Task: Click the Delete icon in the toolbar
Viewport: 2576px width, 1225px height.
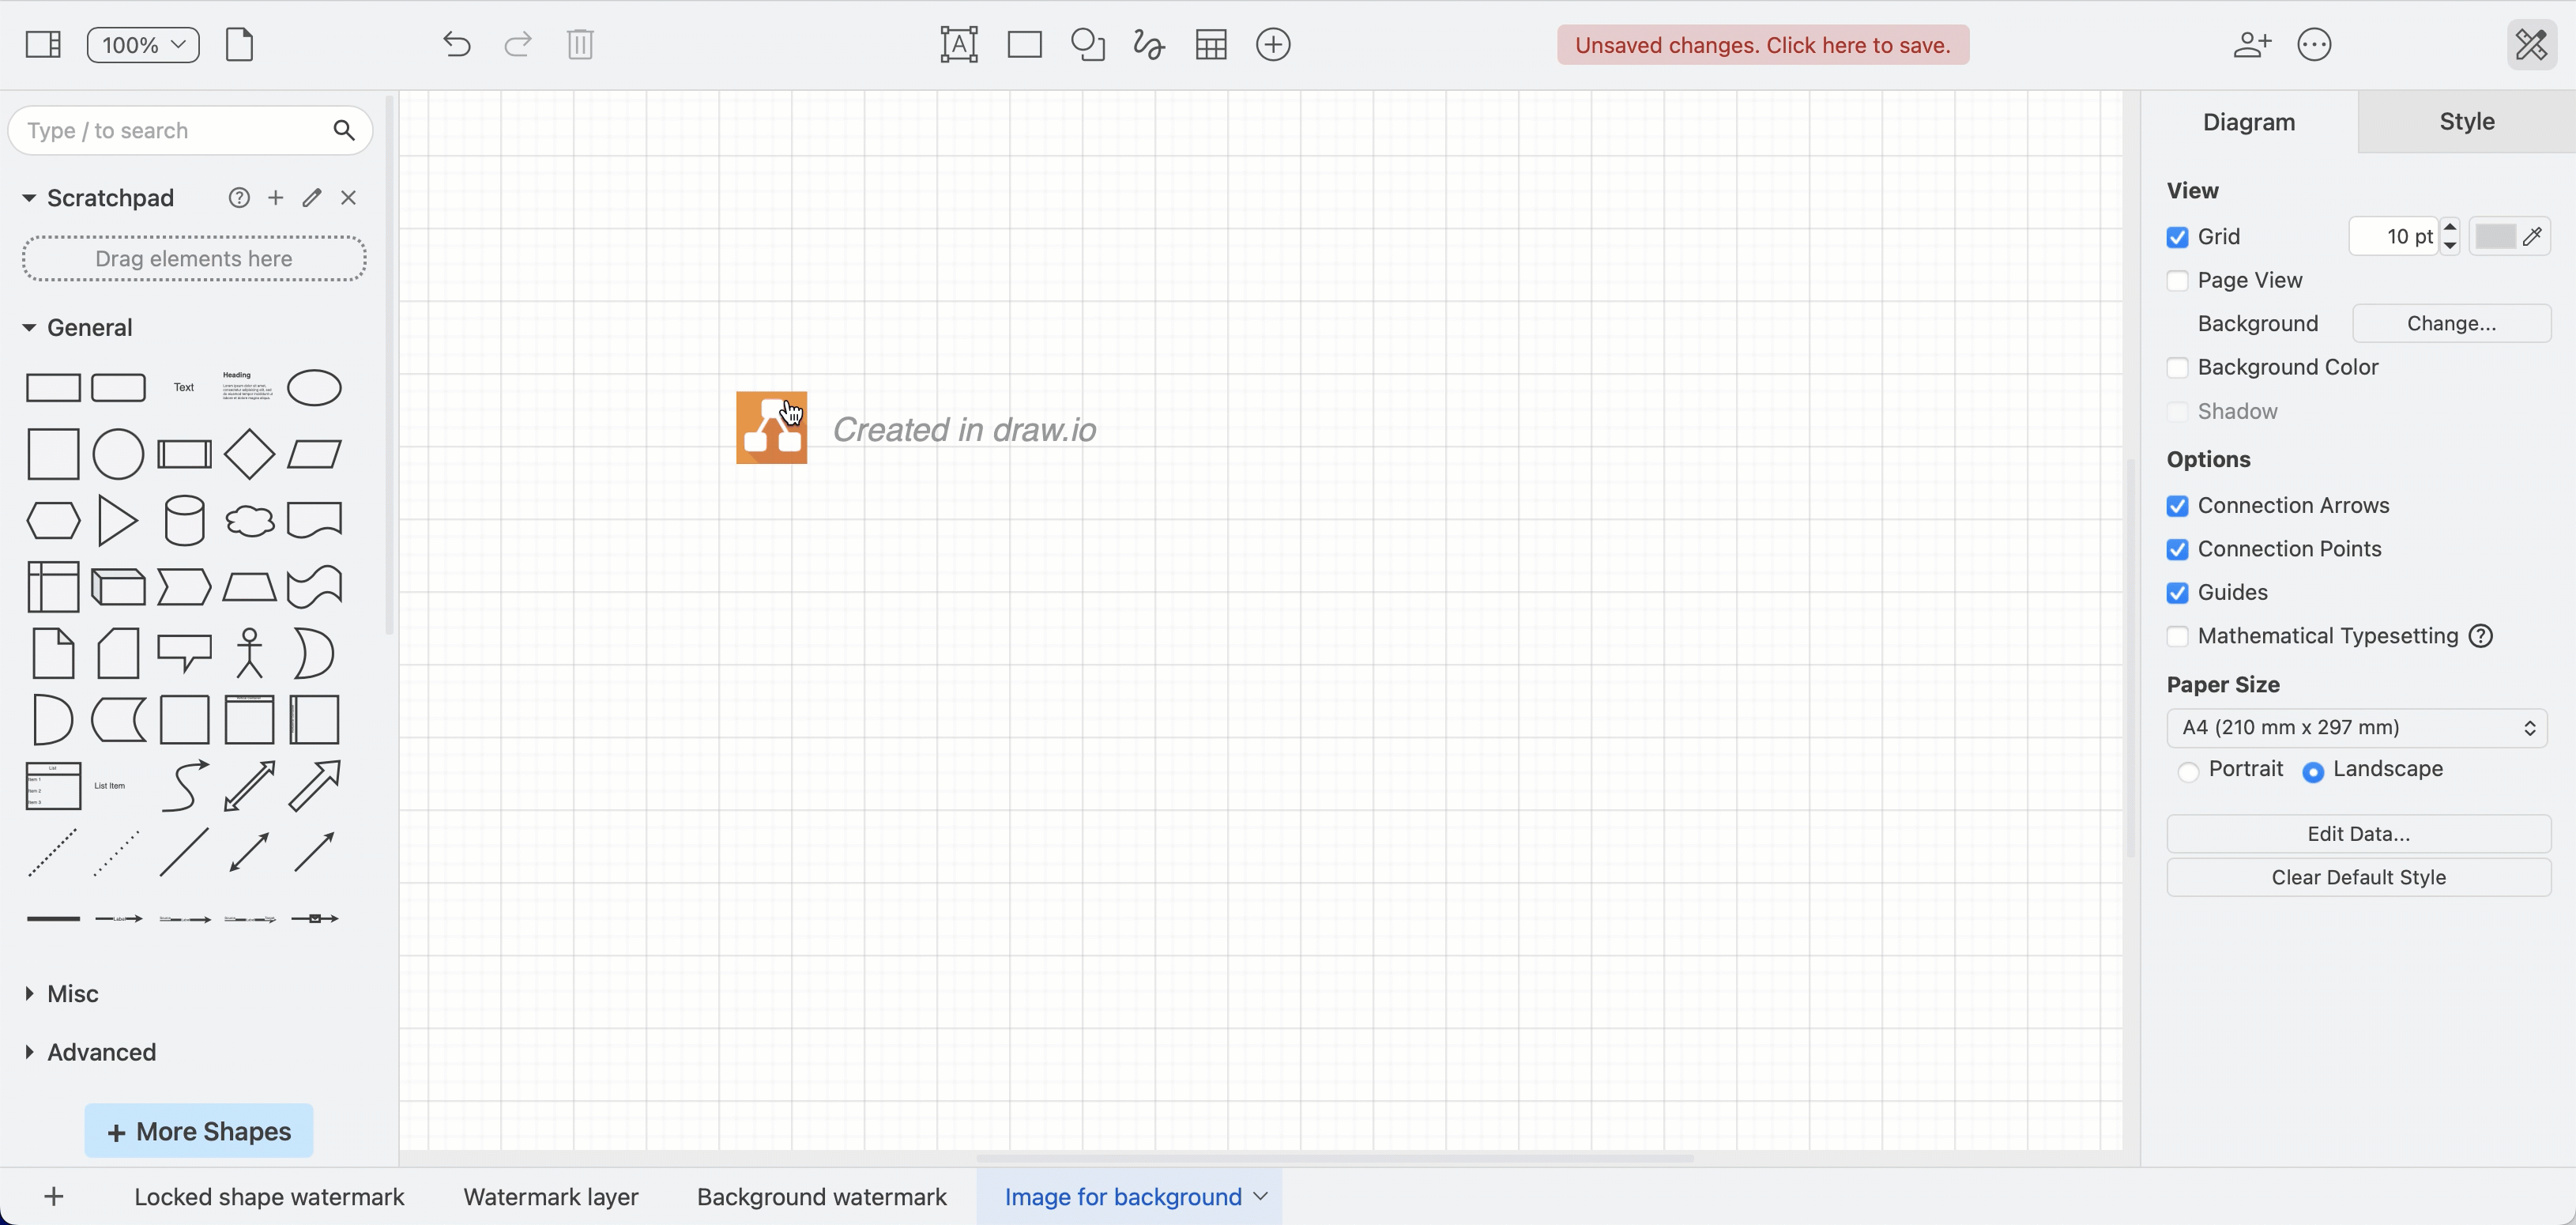Action: point(580,44)
